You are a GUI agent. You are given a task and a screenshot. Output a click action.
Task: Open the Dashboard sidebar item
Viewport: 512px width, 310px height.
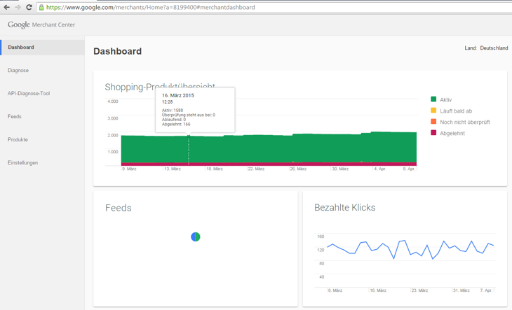[43, 47]
